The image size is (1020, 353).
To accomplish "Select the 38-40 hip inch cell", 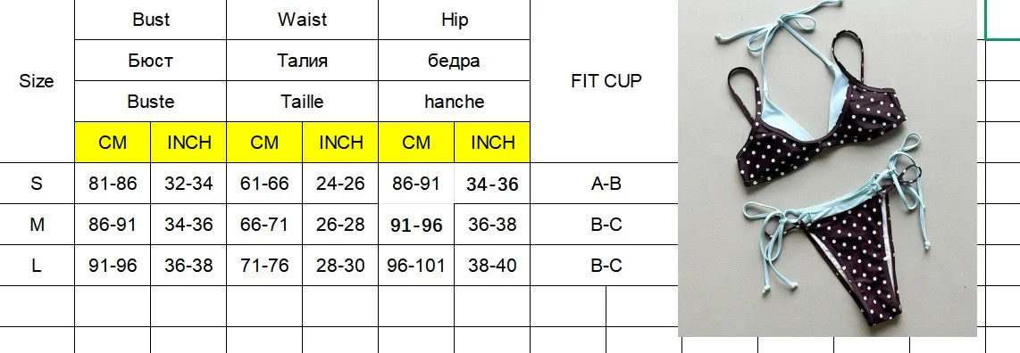I will click(x=492, y=266).
